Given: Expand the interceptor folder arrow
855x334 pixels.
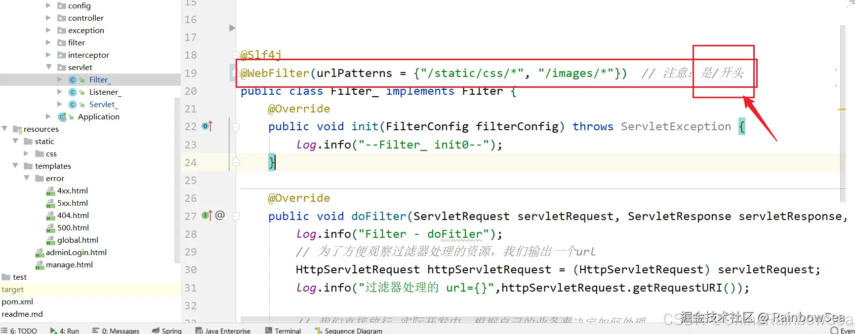Looking at the screenshot, I should (x=48, y=55).
